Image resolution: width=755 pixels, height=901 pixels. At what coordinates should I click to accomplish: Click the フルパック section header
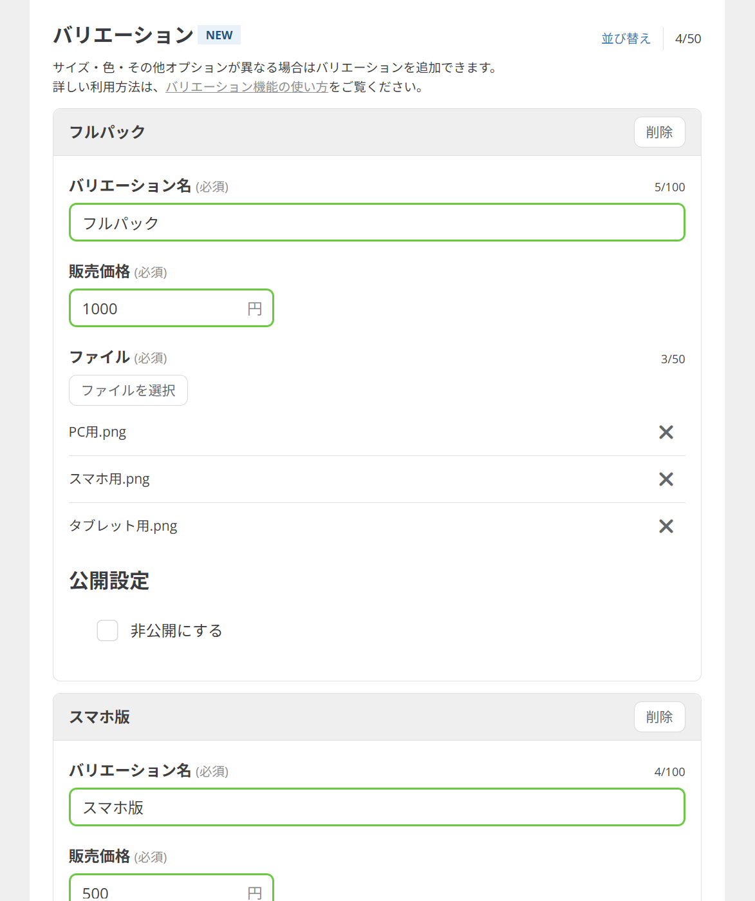107,132
